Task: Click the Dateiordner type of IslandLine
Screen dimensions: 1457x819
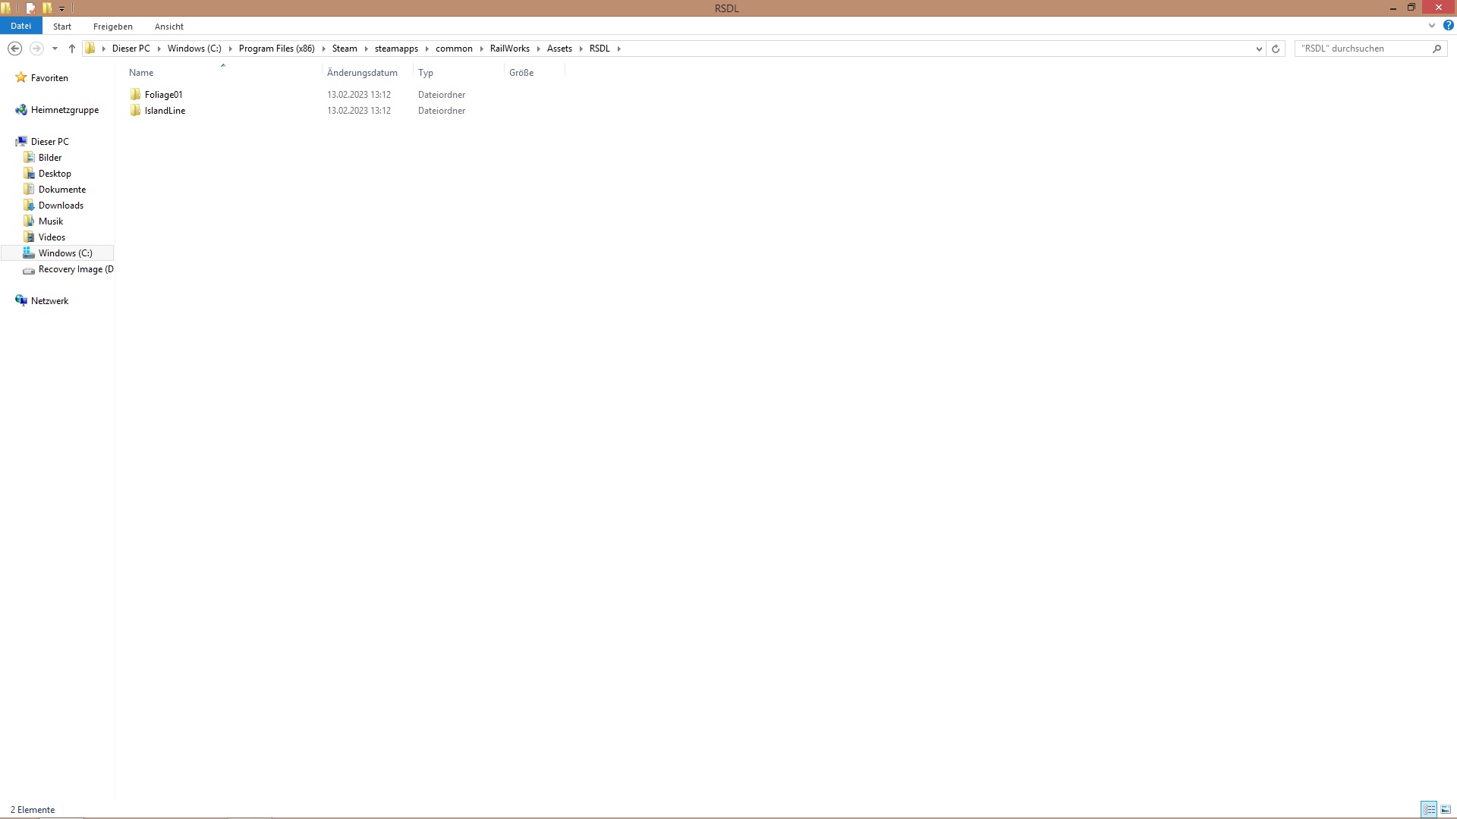Action: pos(442,111)
